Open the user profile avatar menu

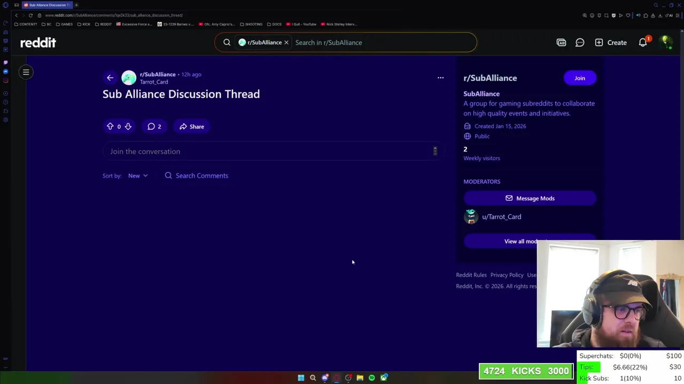tap(665, 43)
